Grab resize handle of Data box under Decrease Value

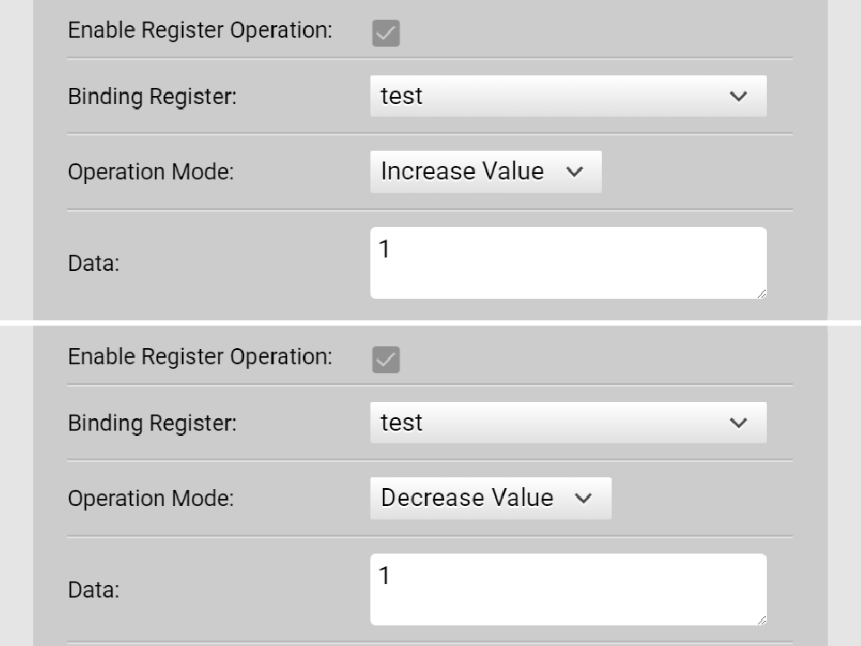761,619
